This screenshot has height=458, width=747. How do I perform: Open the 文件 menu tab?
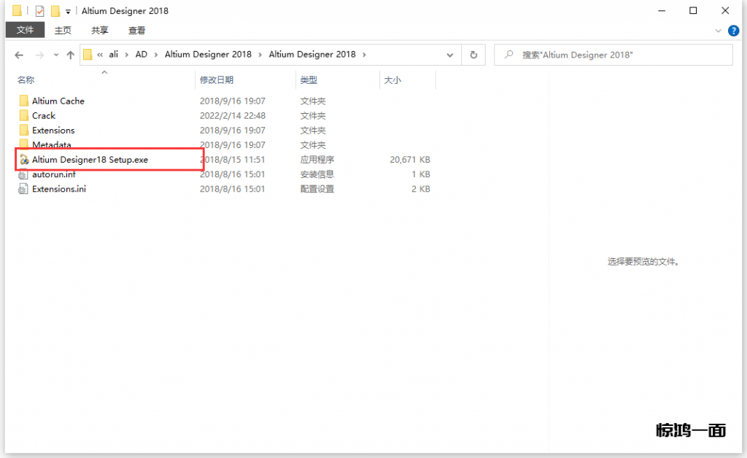point(26,30)
